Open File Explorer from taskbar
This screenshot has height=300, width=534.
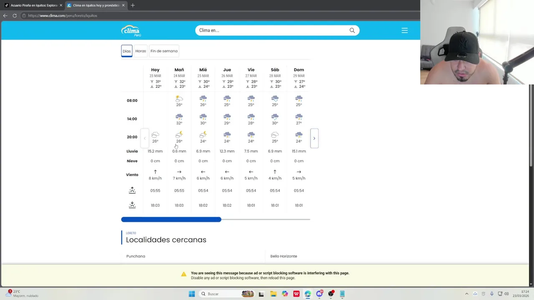pyautogui.click(x=273, y=294)
